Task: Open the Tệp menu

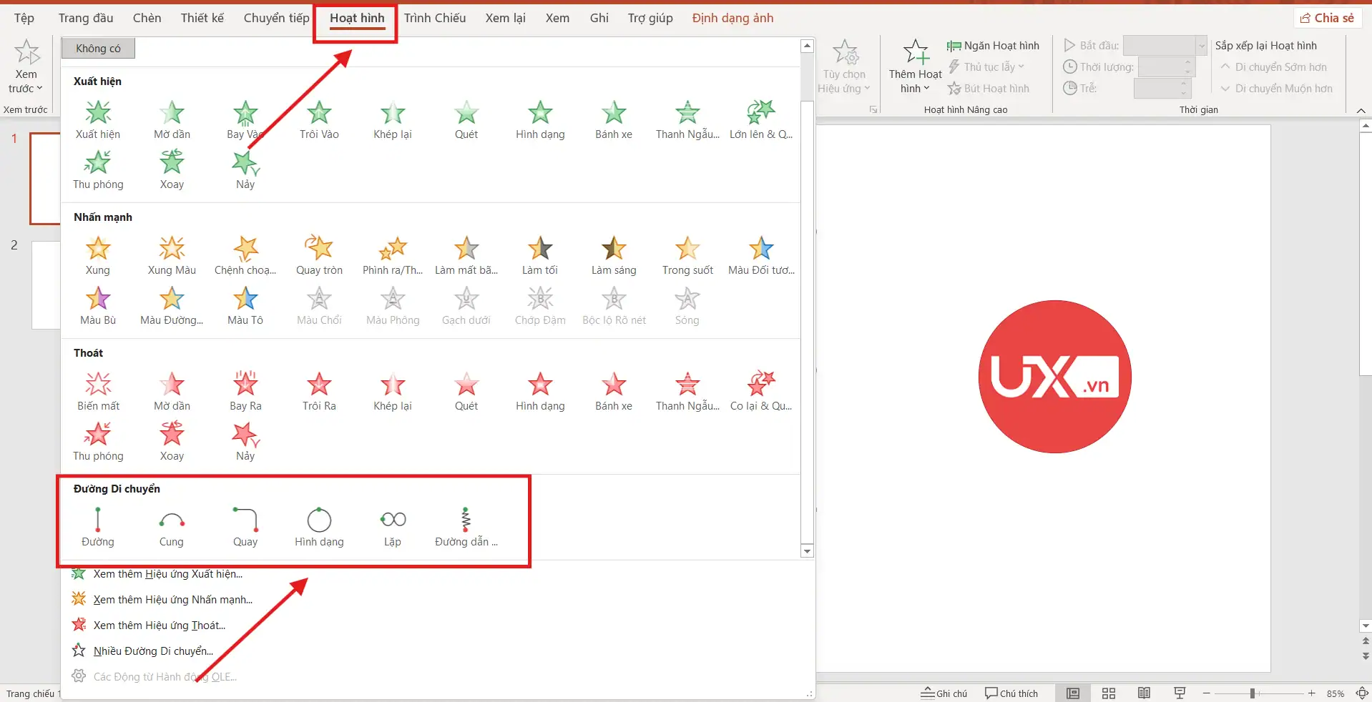Action: pos(24,18)
